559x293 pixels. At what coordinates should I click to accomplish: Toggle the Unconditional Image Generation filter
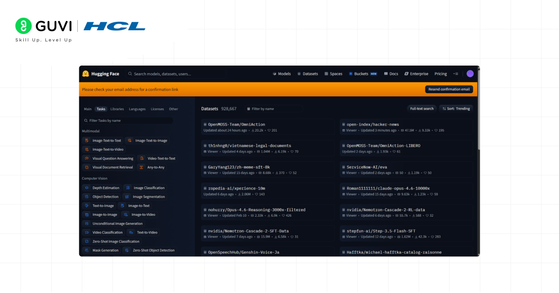113,223
